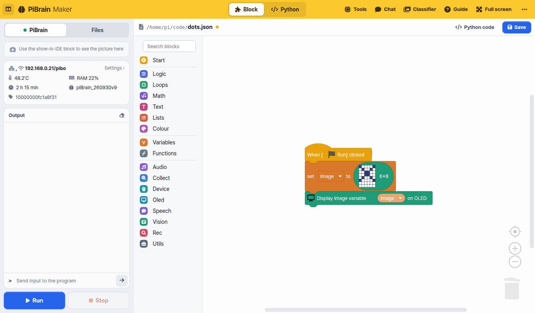Open the image dropdown in Display block
The height and width of the screenshot is (313, 535).
point(391,198)
